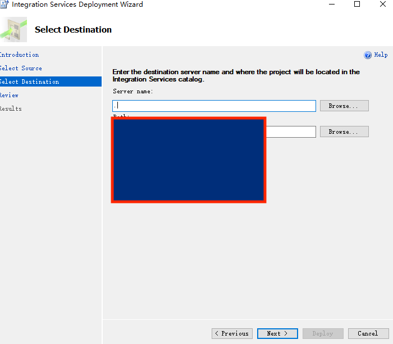Viewport: 393px width, 344px height.
Task: Click the wizard icon in title bar
Action: (3, 4)
